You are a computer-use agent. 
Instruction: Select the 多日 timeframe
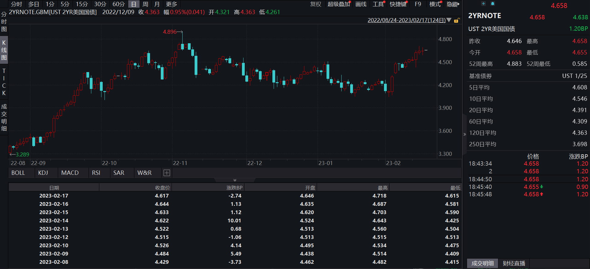(34, 4)
